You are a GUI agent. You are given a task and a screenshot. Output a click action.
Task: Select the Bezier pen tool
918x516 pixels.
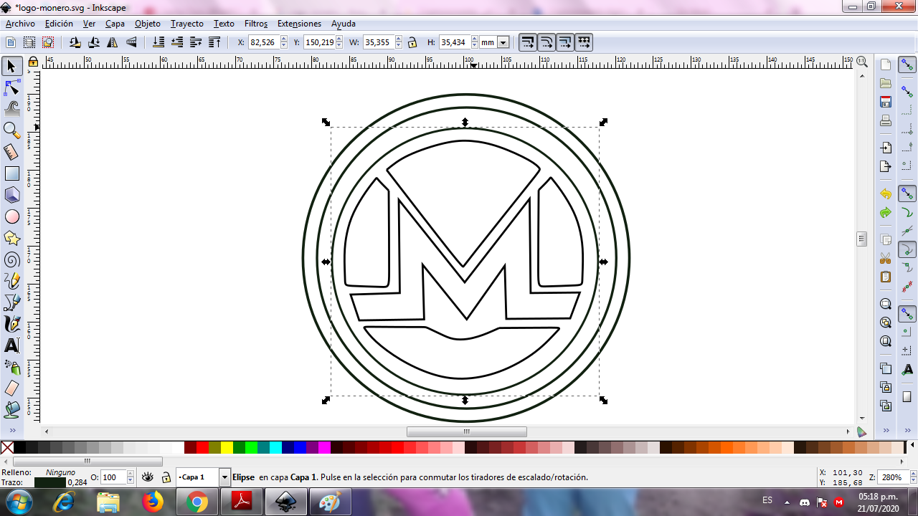point(11,302)
